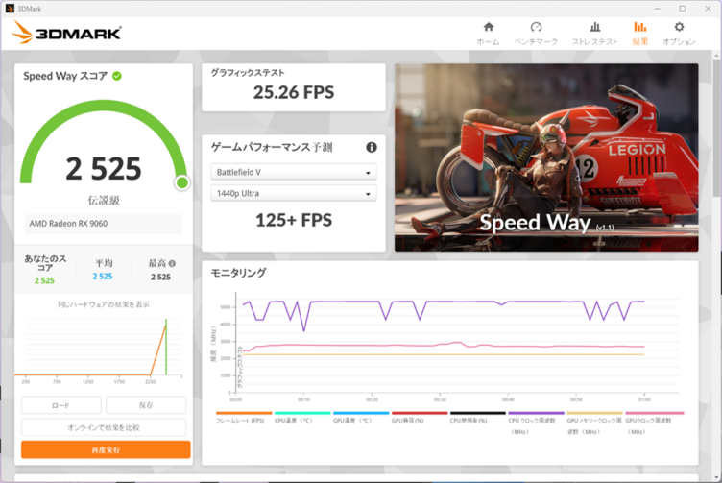Click the 3DMark logo in header
The height and width of the screenshot is (483, 722).
[x=67, y=33]
